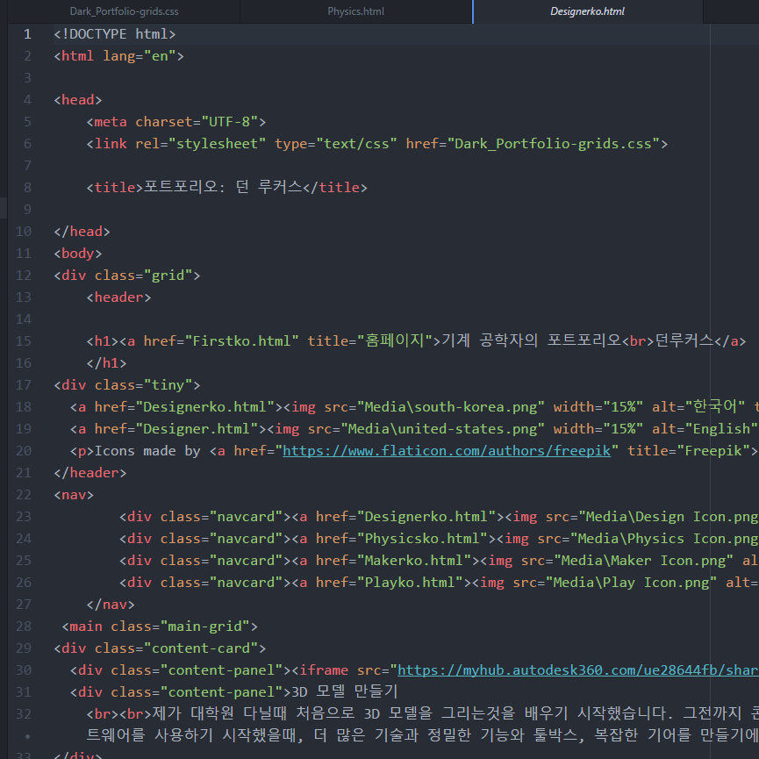Image resolution: width=759 pixels, height=759 pixels.
Task: Click the "Physicsko.html" href on line 24
Action: click(421, 539)
